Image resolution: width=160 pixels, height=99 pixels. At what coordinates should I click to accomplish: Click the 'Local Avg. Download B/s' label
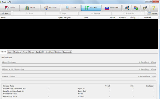14,91
